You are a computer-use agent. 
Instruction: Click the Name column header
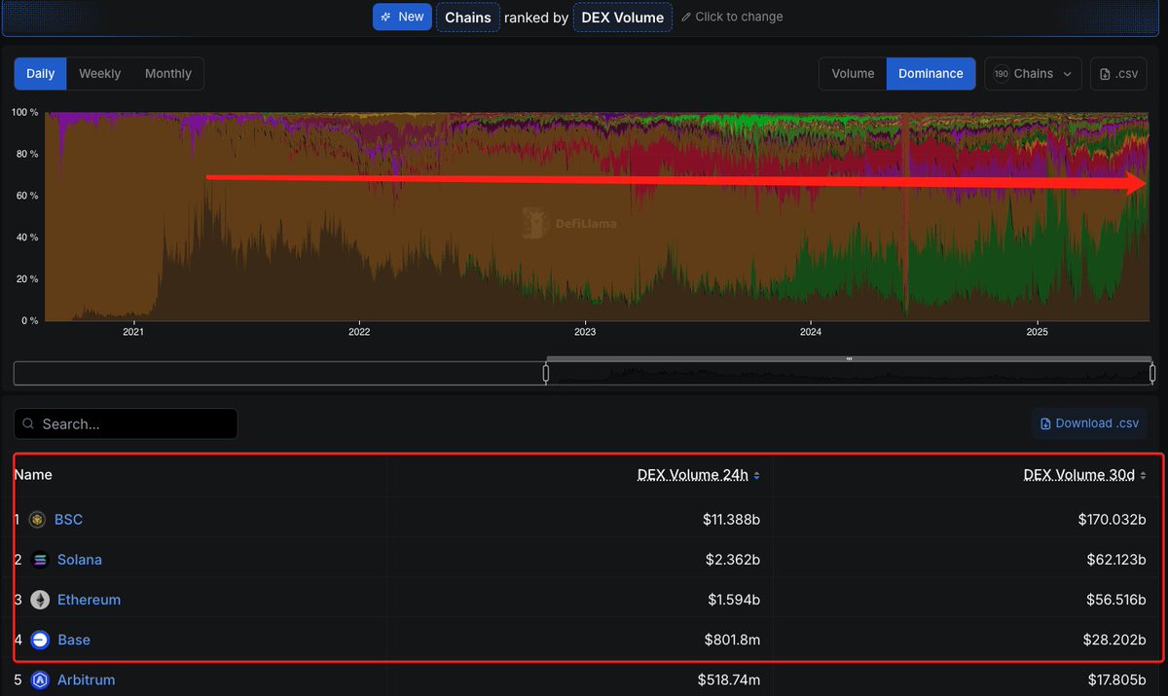33,475
